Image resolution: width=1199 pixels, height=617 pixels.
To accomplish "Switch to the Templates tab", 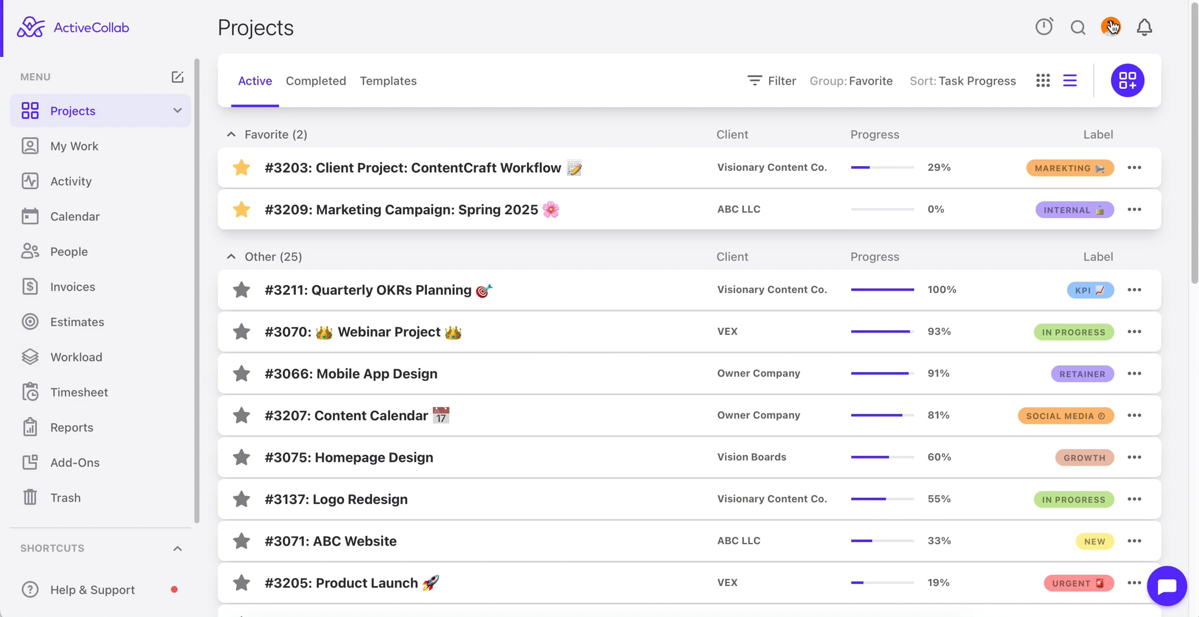I will [388, 81].
